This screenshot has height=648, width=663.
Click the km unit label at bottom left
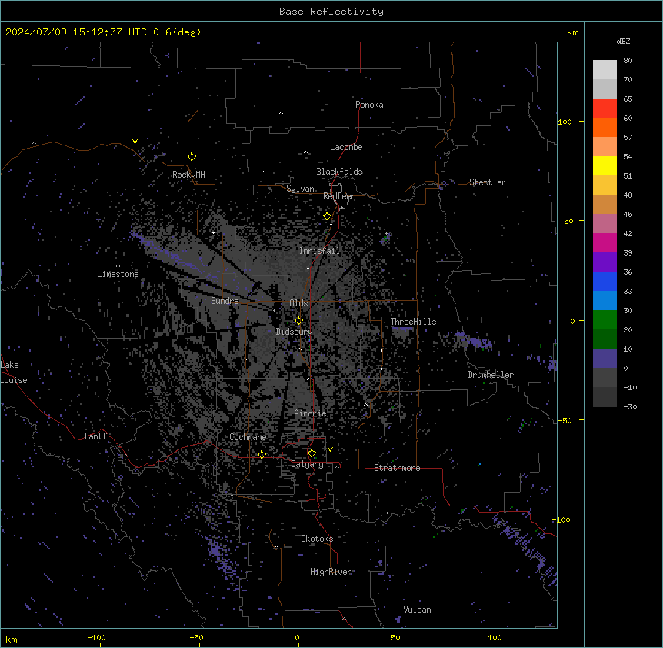tap(12, 639)
